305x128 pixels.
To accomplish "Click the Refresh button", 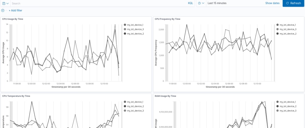I will click(x=293, y=3).
